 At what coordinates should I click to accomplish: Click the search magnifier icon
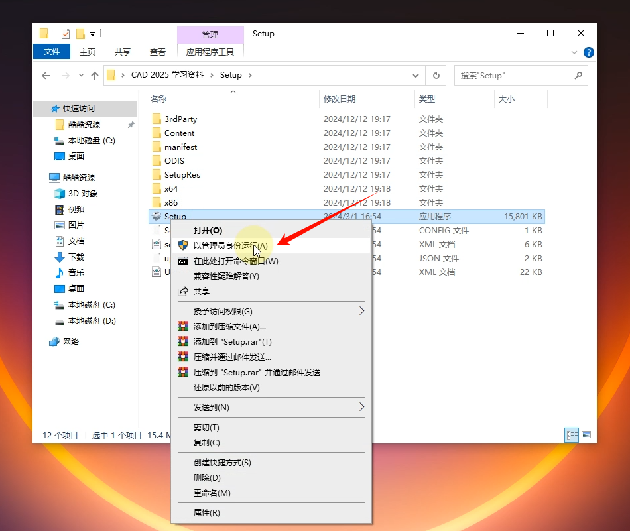[x=578, y=76]
